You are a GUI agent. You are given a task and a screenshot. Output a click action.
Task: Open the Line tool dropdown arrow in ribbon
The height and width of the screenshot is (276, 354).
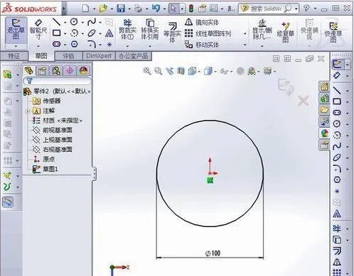[x=65, y=23]
